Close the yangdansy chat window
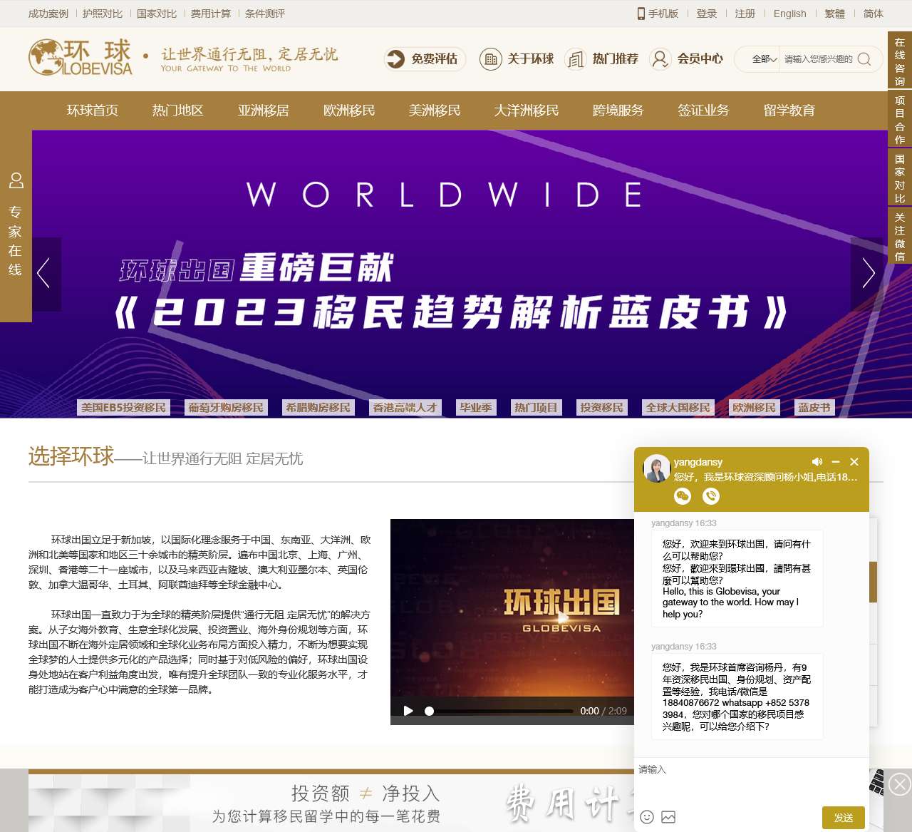912x832 pixels. point(854,462)
